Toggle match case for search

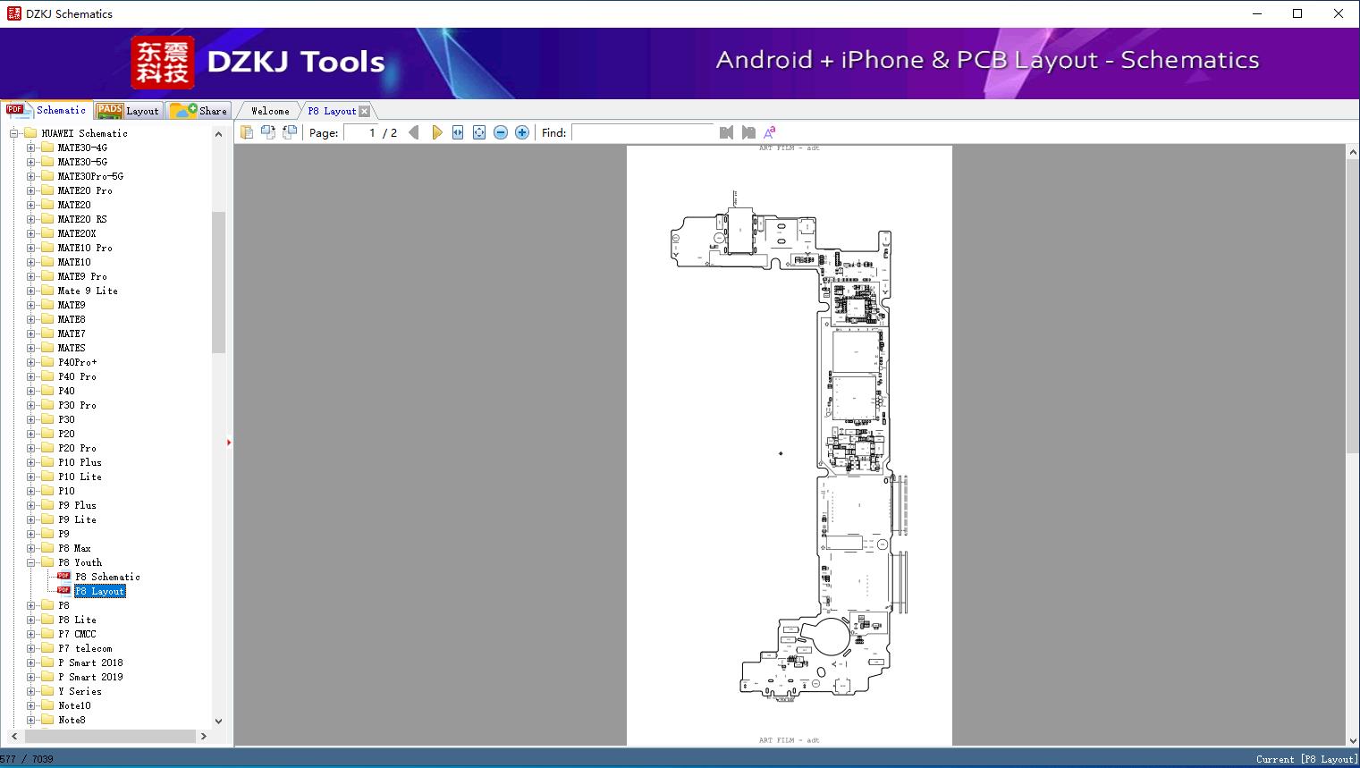(x=770, y=132)
